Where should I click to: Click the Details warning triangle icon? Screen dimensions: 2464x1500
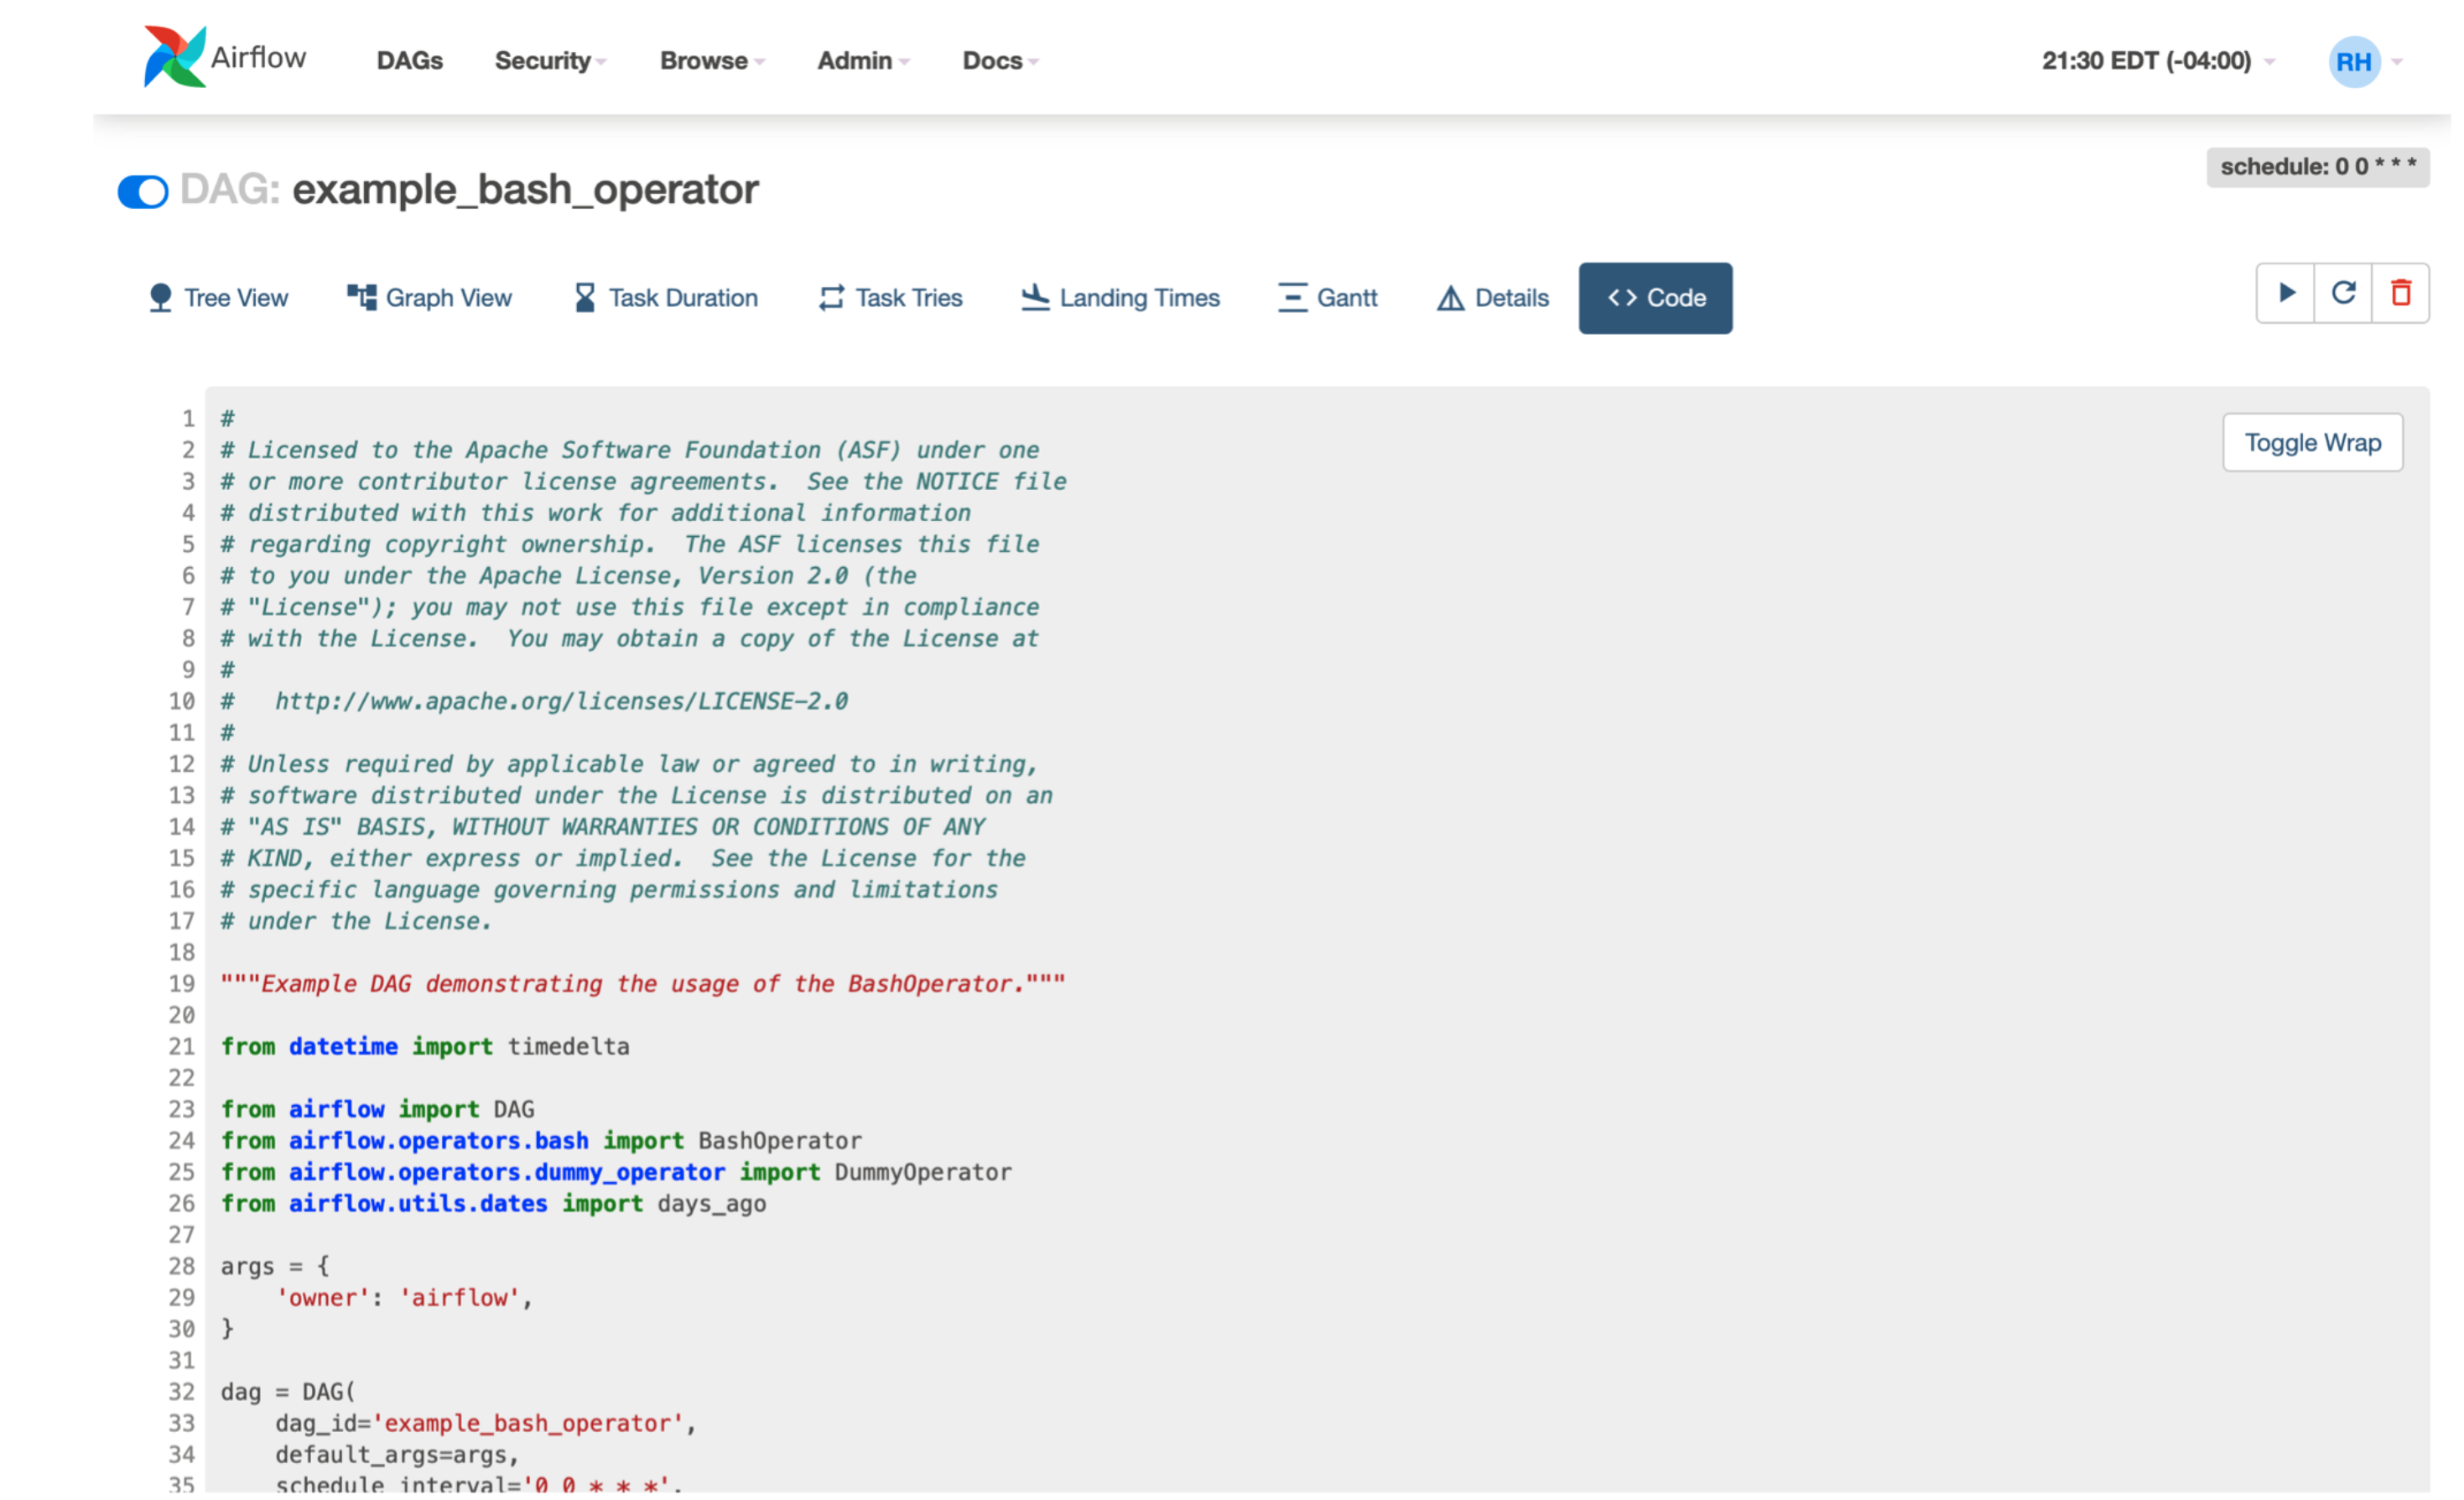tap(1450, 298)
